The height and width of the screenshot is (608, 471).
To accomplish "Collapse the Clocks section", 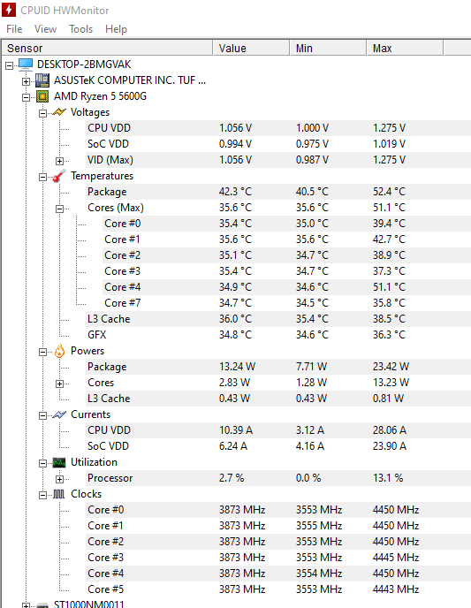I will [x=42, y=495].
